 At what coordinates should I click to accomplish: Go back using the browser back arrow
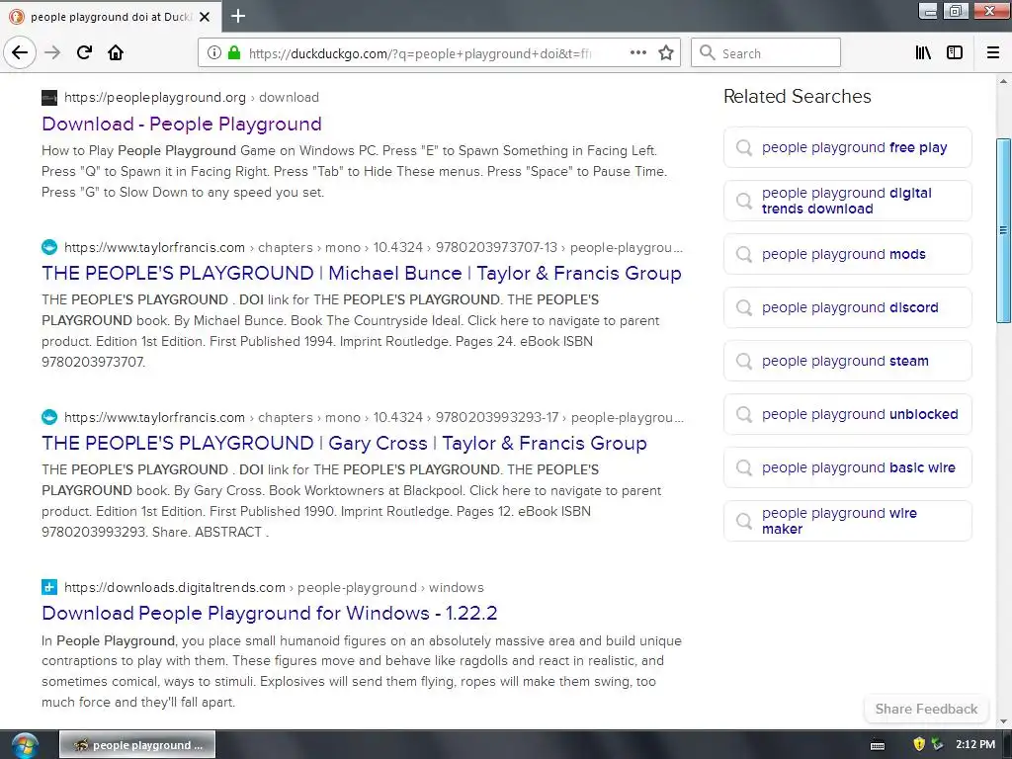[x=20, y=52]
